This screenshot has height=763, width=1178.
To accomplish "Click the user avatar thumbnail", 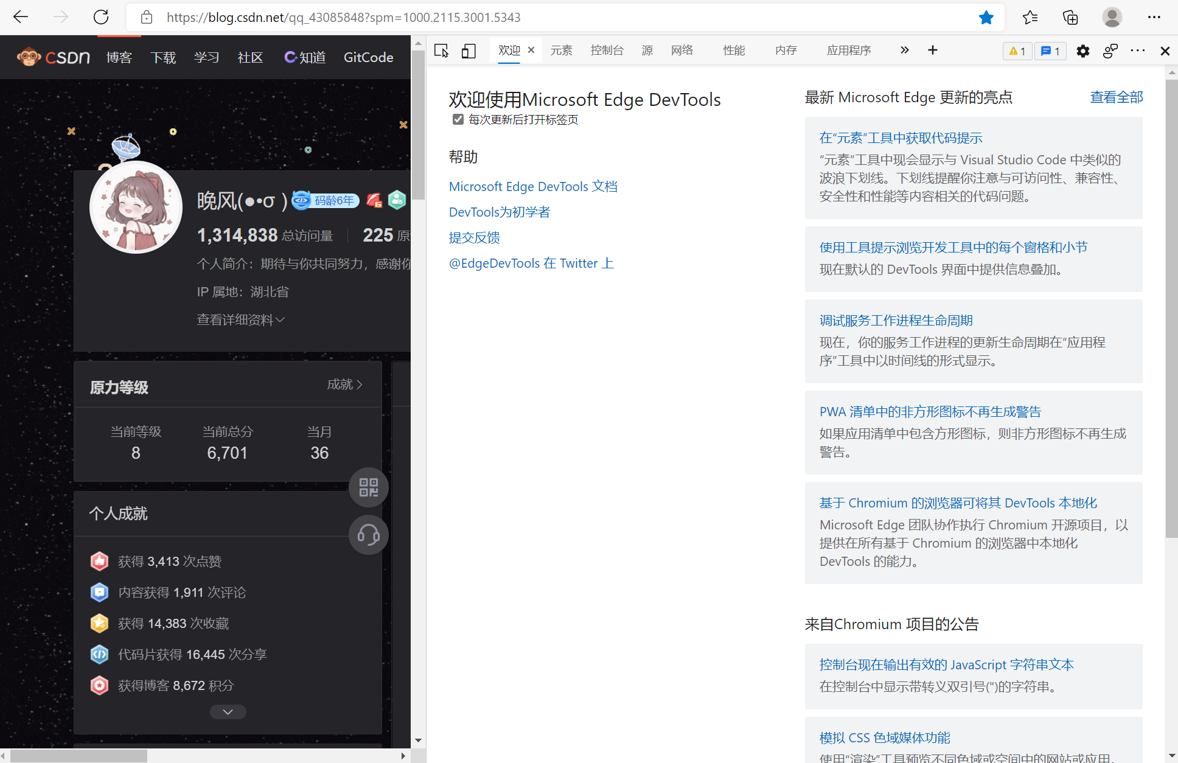I will pyautogui.click(x=136, y=207).
